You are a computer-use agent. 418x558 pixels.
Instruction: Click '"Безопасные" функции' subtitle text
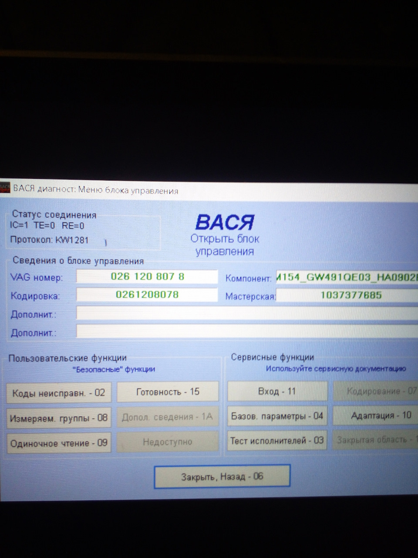pos(114,369)
